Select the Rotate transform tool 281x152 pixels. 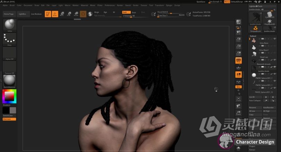(x=76, y=14)
